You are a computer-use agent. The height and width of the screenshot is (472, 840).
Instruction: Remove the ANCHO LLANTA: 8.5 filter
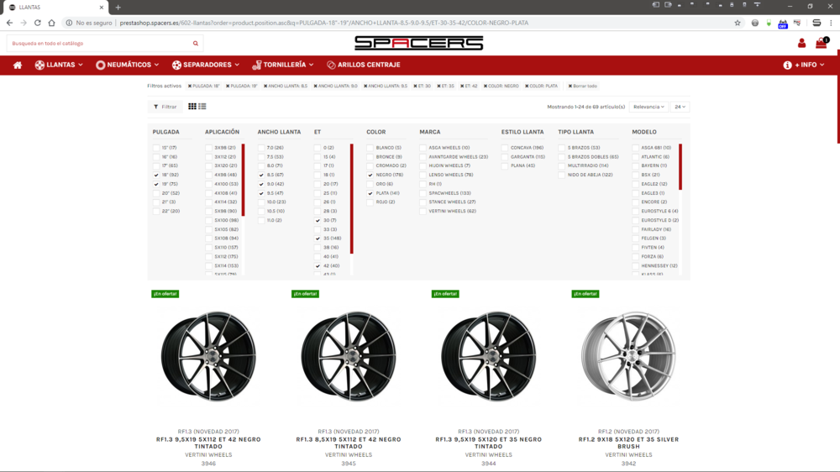(x=265, y=86)
